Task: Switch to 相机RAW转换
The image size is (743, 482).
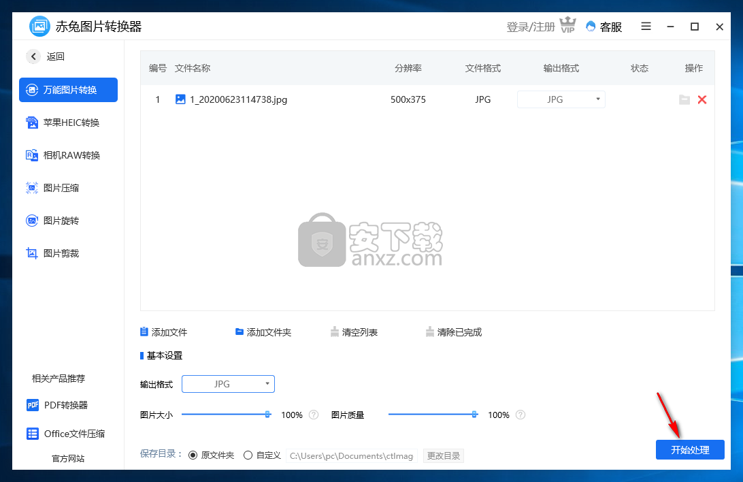Action: tap(63, 155)
